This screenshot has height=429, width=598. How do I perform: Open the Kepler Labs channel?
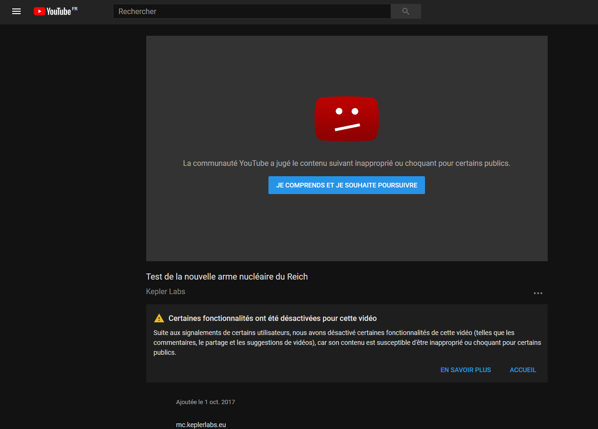point(165,291)
